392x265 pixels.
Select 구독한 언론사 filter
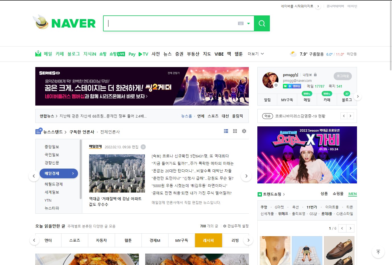click(82, 132)
